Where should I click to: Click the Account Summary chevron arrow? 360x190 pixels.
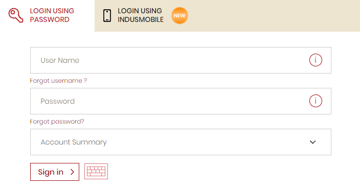click(x=313, y=142)
